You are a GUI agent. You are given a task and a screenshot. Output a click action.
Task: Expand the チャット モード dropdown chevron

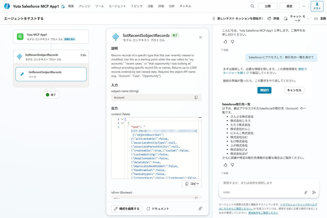(308, 19)
